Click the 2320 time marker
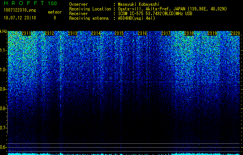 [235, 33]
